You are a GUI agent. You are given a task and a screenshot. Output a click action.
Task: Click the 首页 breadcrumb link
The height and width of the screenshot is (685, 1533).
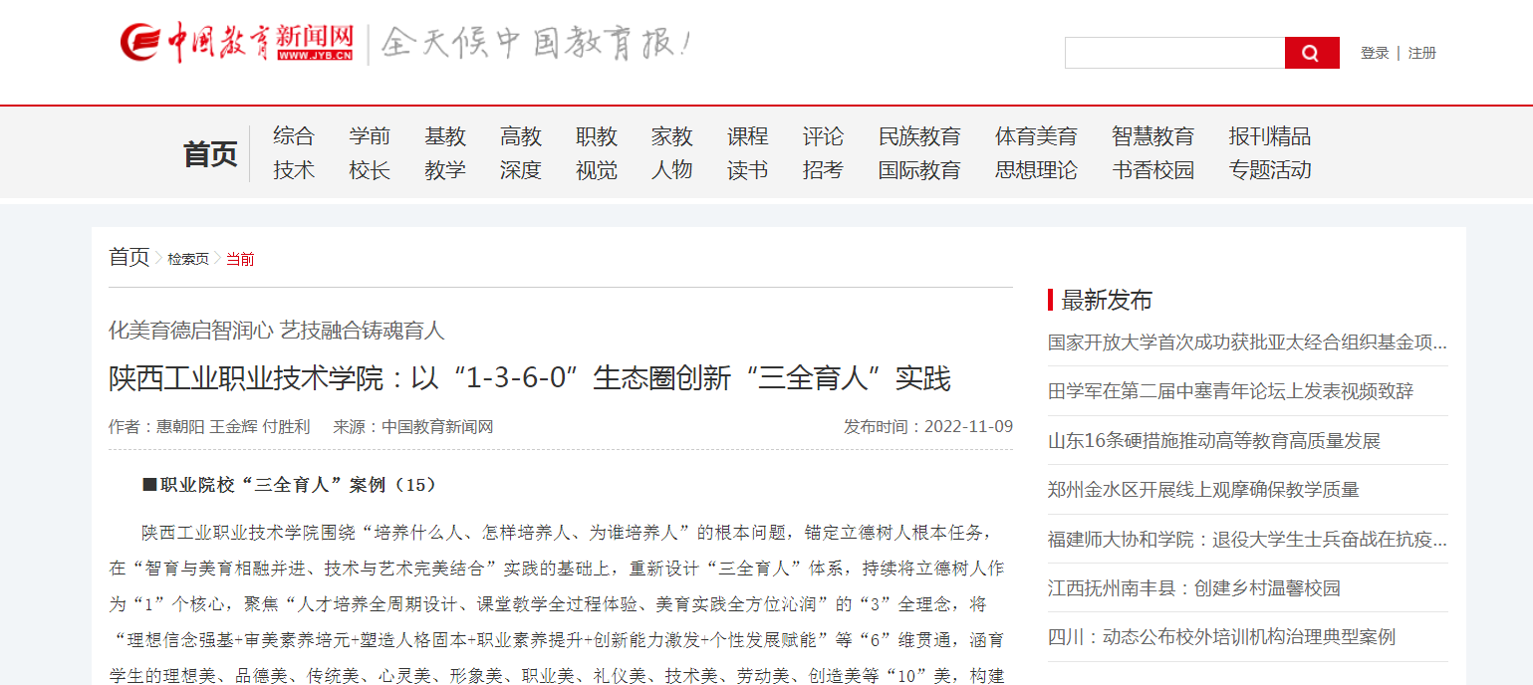[x=128, y=257]
